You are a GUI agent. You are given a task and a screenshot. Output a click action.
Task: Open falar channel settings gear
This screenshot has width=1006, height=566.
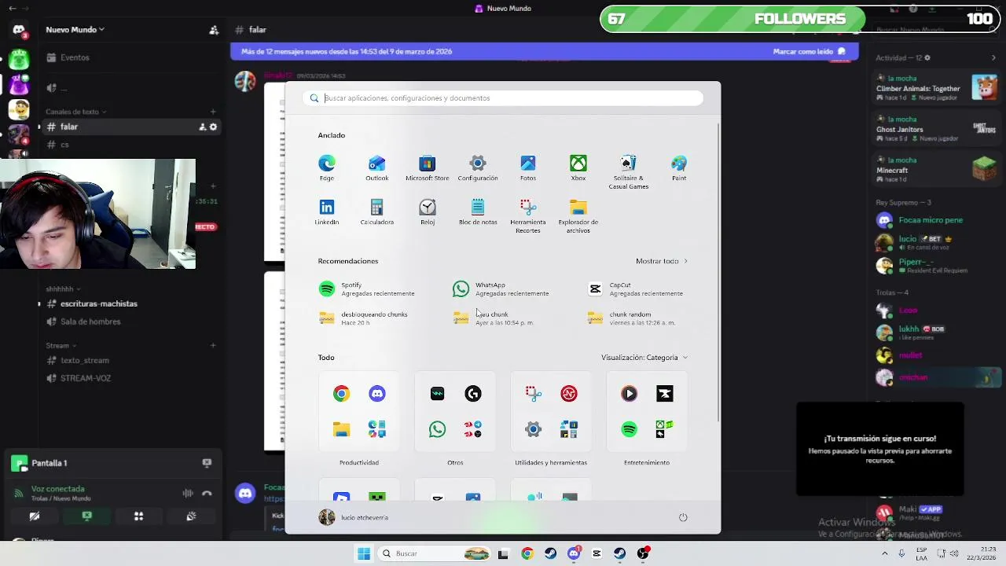tap(213, 127)
